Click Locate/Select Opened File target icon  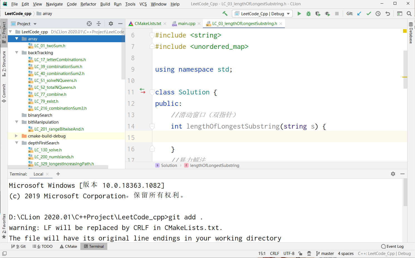[x=89, y=24]
